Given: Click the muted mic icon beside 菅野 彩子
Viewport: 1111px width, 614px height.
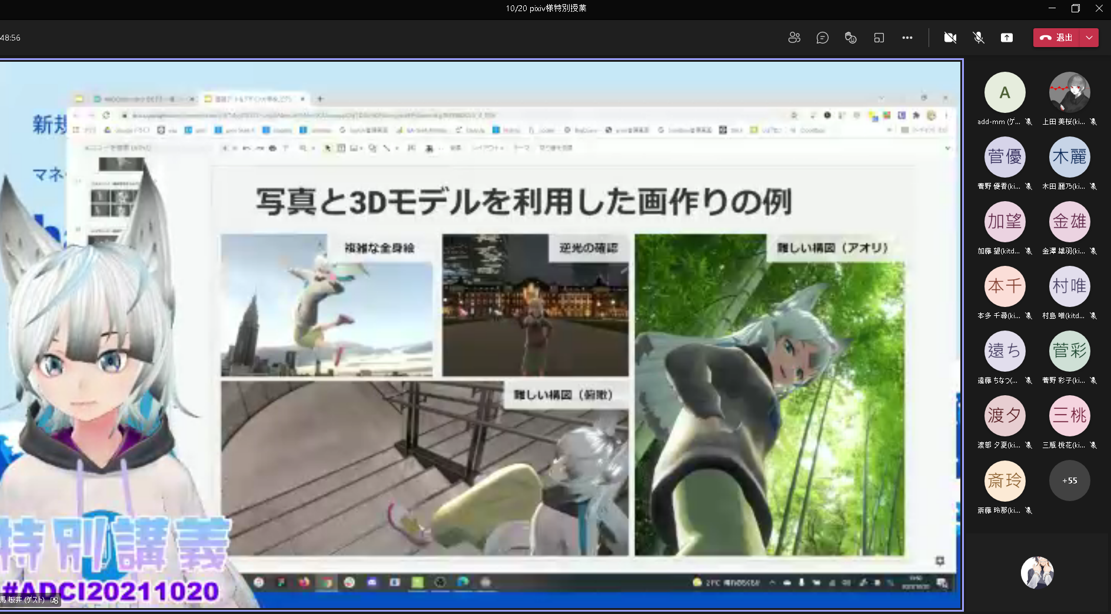Looking at the screenshot, I should coord(1093,381).
